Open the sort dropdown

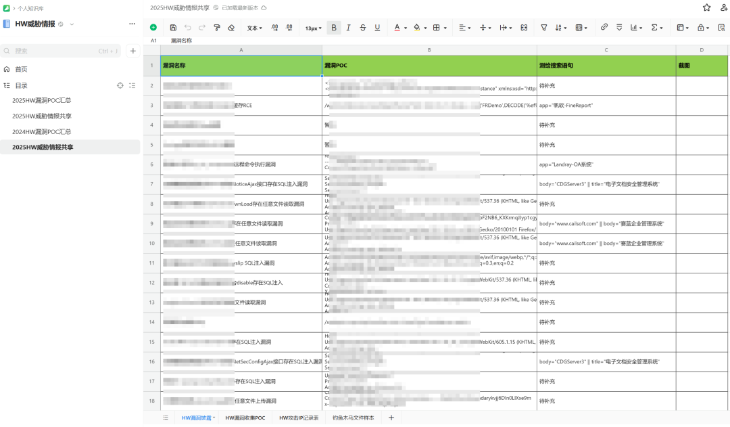(560, 28)
